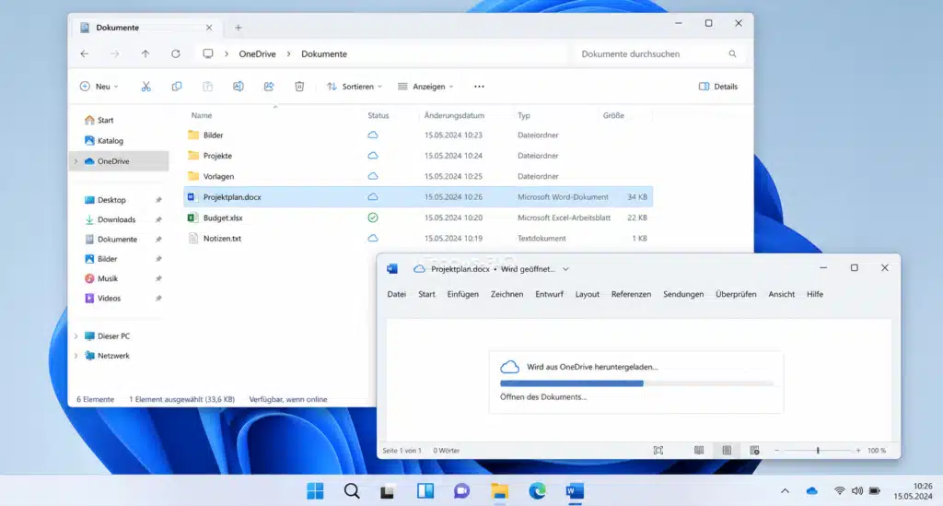The image size is (943, 506).
Task: Select the Downloads quick access item
Action: click(x=117, y=219)
